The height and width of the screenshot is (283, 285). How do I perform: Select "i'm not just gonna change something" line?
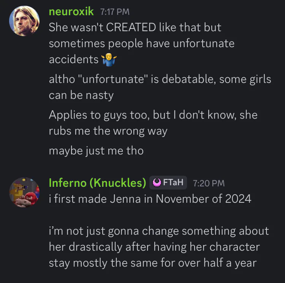point(159,231)
